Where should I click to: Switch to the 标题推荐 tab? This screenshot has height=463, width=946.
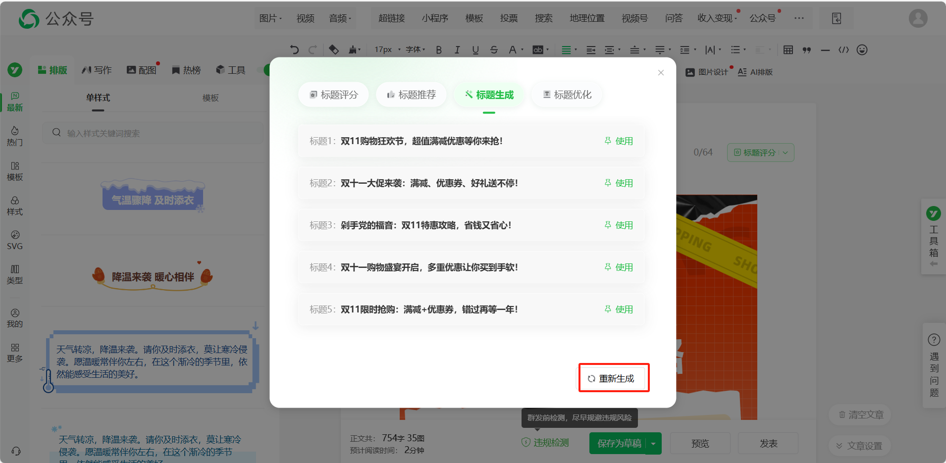point(411,95)
